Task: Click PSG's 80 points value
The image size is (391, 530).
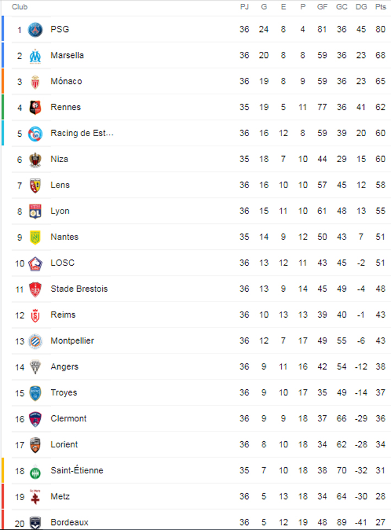Action: (381, 29)
